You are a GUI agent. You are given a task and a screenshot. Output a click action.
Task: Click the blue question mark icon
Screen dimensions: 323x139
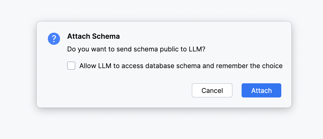pyautogui.click(x=54, y=39)
